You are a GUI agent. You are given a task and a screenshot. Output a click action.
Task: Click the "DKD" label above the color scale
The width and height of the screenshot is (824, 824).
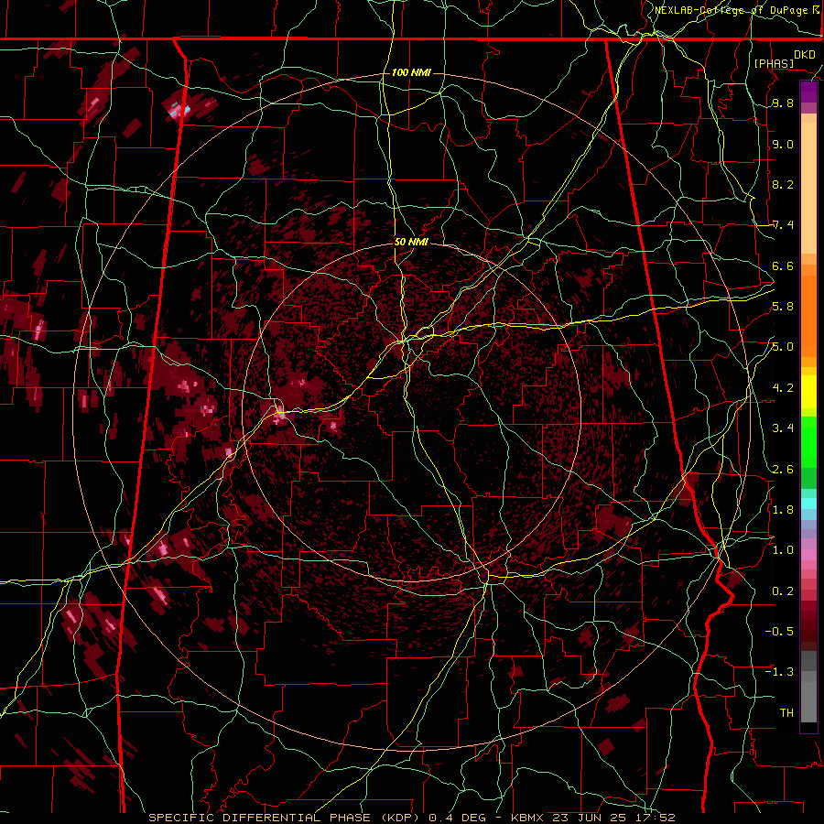[x=804, y=55]
